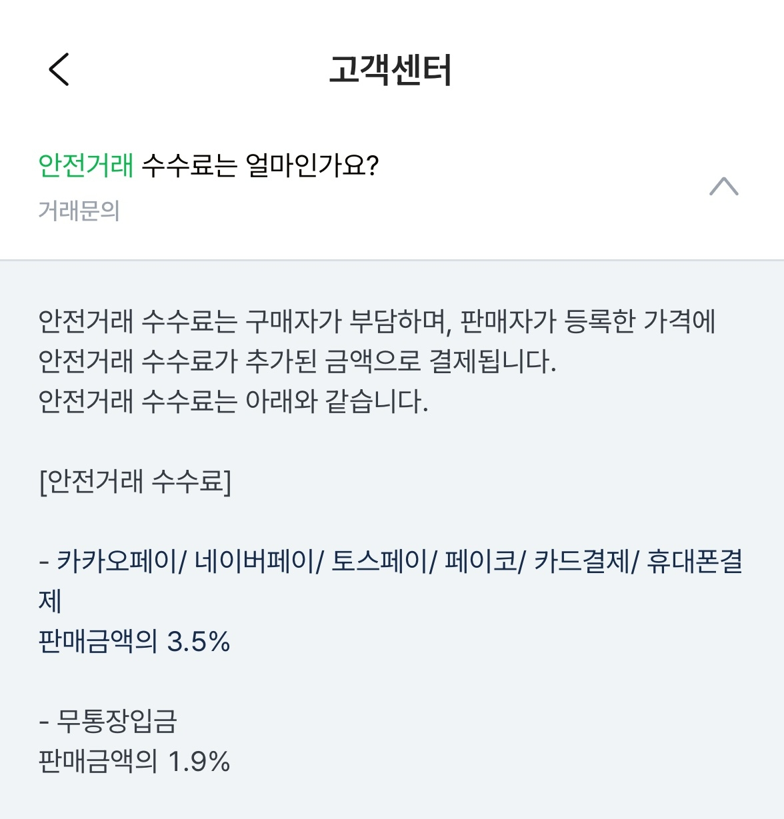Select the question 수수료는 얼마인가요?
Viewport: 784px width, 819px height.
pyautogui.click(x=261, y=165)
